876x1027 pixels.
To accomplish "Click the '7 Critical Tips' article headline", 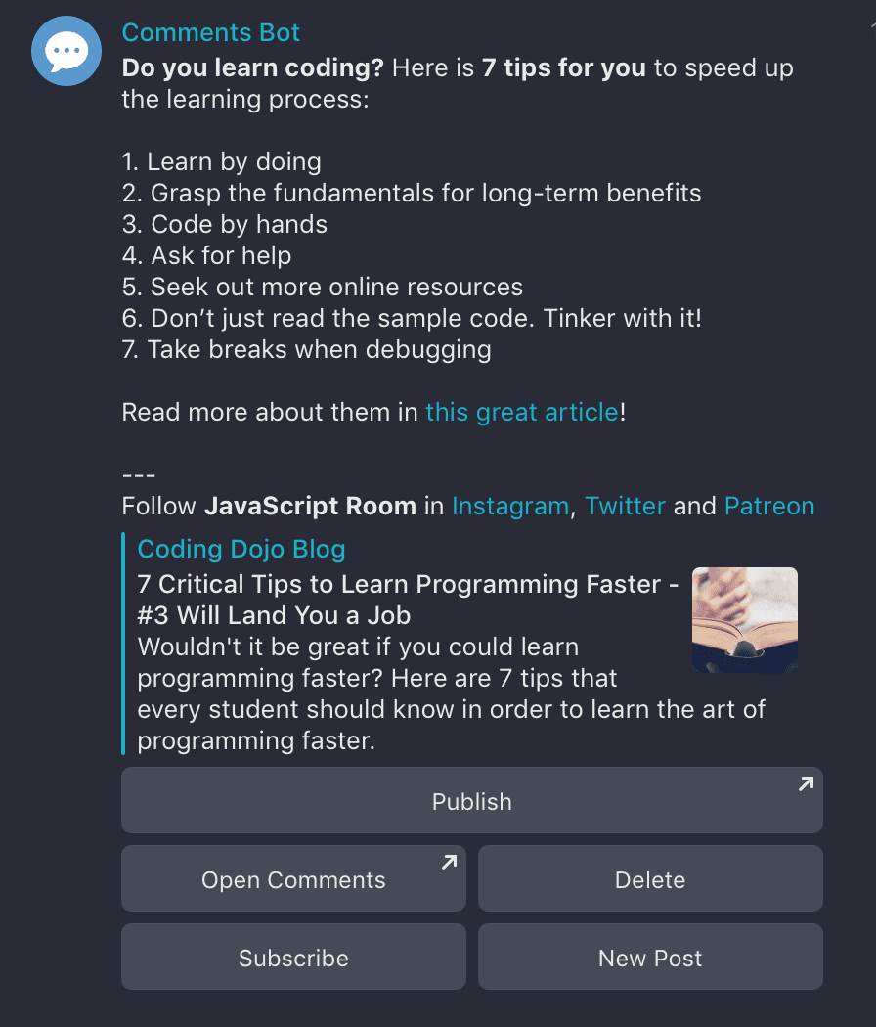I will point(408,600).
